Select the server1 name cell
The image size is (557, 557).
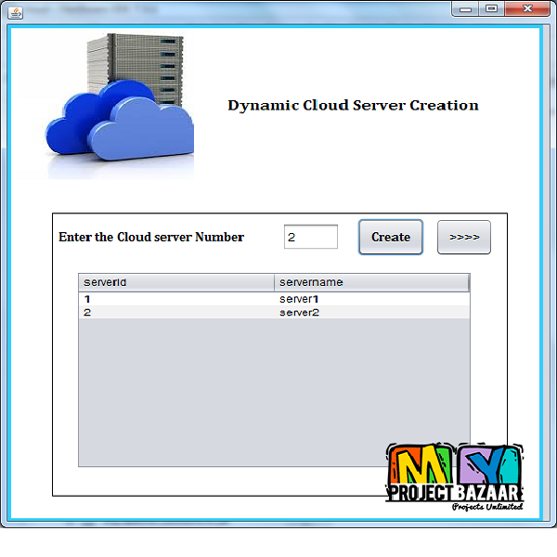point(371,300)
